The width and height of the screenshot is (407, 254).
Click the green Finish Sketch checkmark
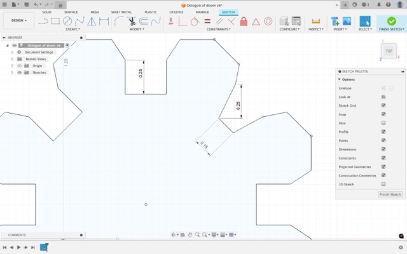pos(392,21)
